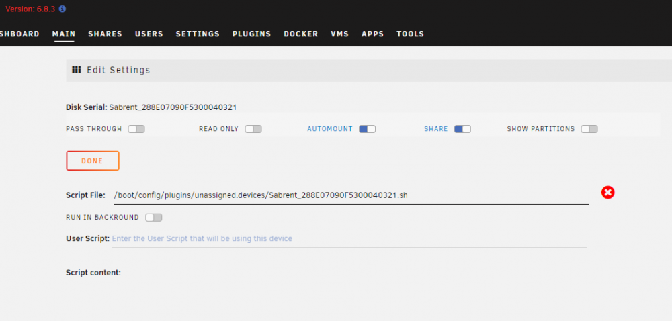Click the Share label text
The height and width of the screenshot is (321, 672).
pos(436,129)
